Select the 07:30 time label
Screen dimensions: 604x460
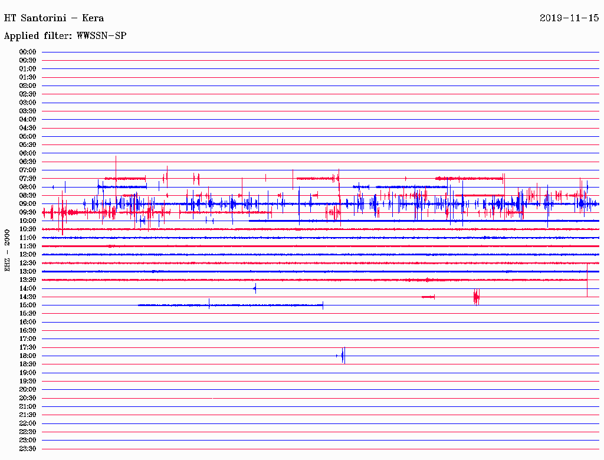point(27,178)
